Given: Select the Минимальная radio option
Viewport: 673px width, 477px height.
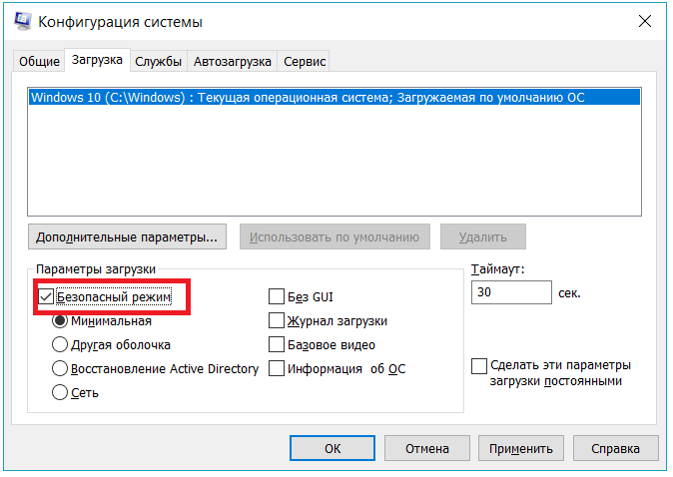Looking at the screenshot, I should point(60,321).
